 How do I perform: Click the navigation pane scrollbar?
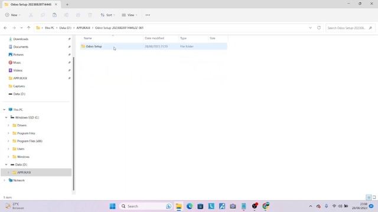click(x=73, y=124)
